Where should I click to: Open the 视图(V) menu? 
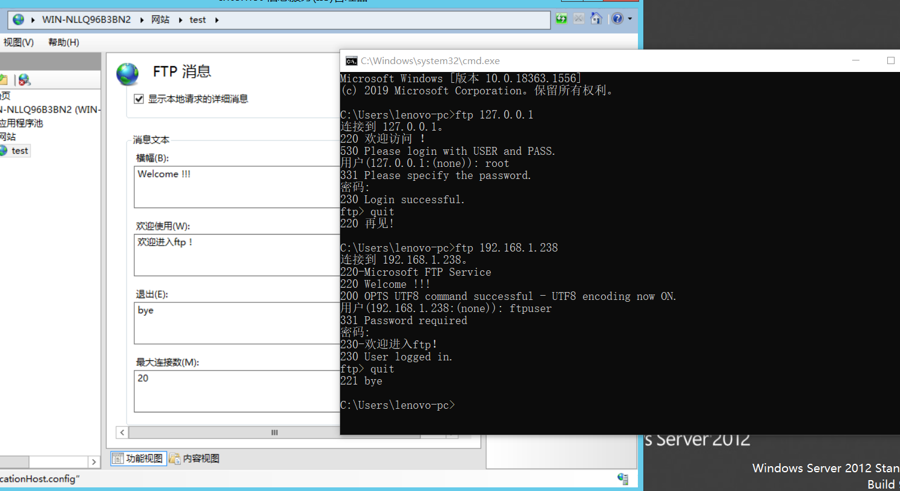(18, 42)
